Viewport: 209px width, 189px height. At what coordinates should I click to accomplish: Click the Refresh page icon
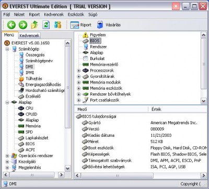[x=46, y=25]
